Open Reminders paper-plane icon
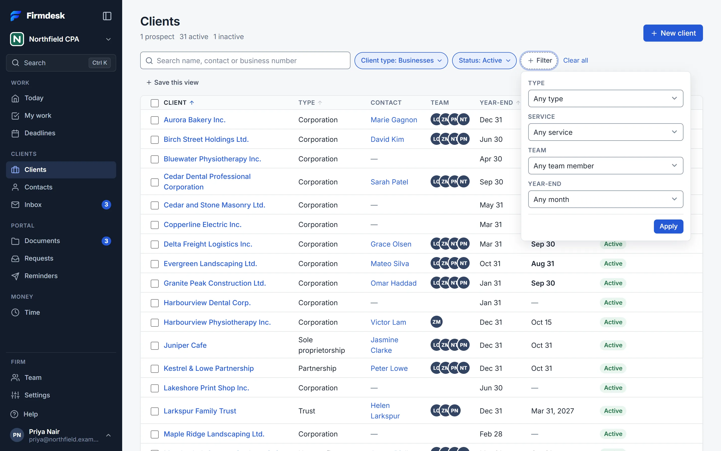 click(x=15, y=276)
